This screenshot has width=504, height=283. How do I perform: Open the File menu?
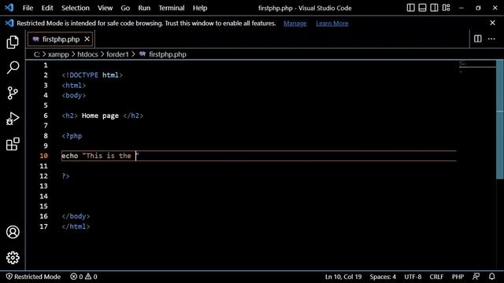pyautogui.click(x=28, y=8)
